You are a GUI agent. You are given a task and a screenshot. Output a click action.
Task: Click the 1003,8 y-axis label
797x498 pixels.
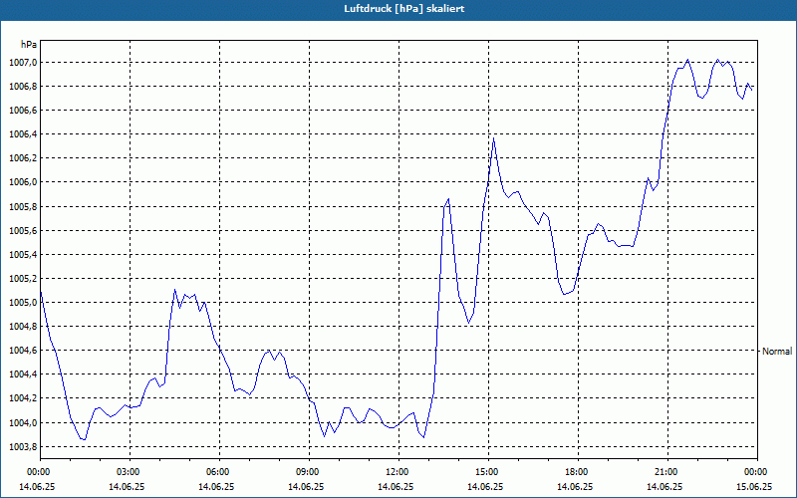[x=21, y=446]
